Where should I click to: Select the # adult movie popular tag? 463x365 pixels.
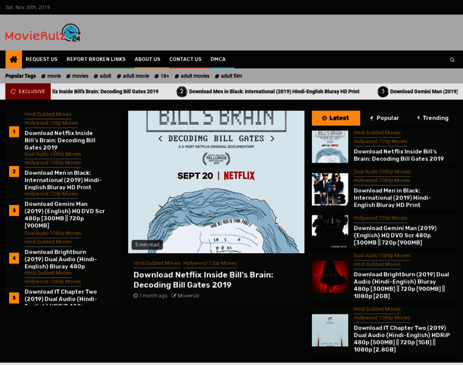coord(133,76)
